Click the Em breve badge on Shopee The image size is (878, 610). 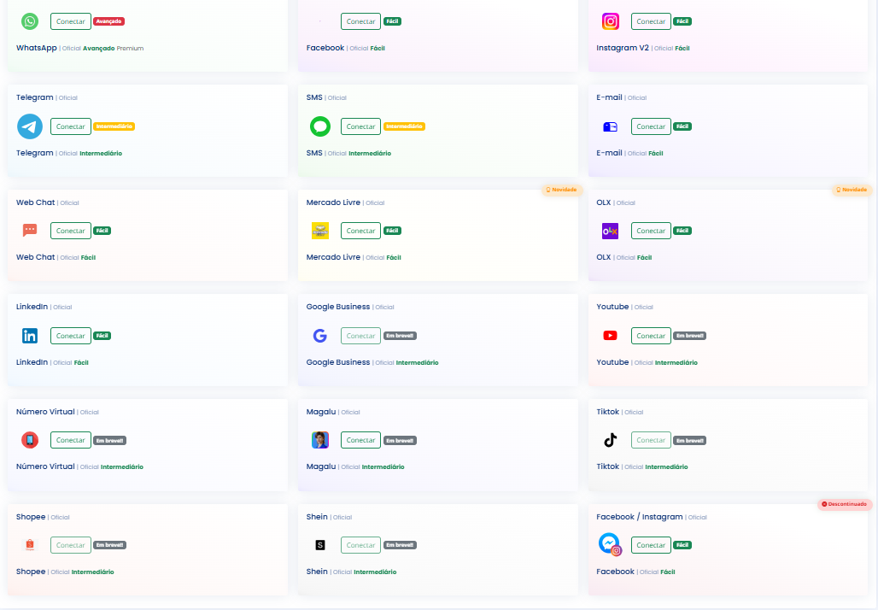(x=109, y=545)
